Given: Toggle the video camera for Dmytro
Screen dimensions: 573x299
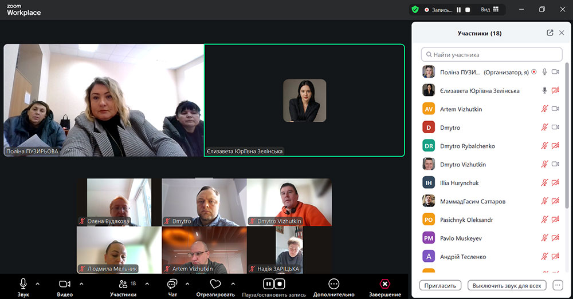Looking at the screenshot, I should point(555,127).
